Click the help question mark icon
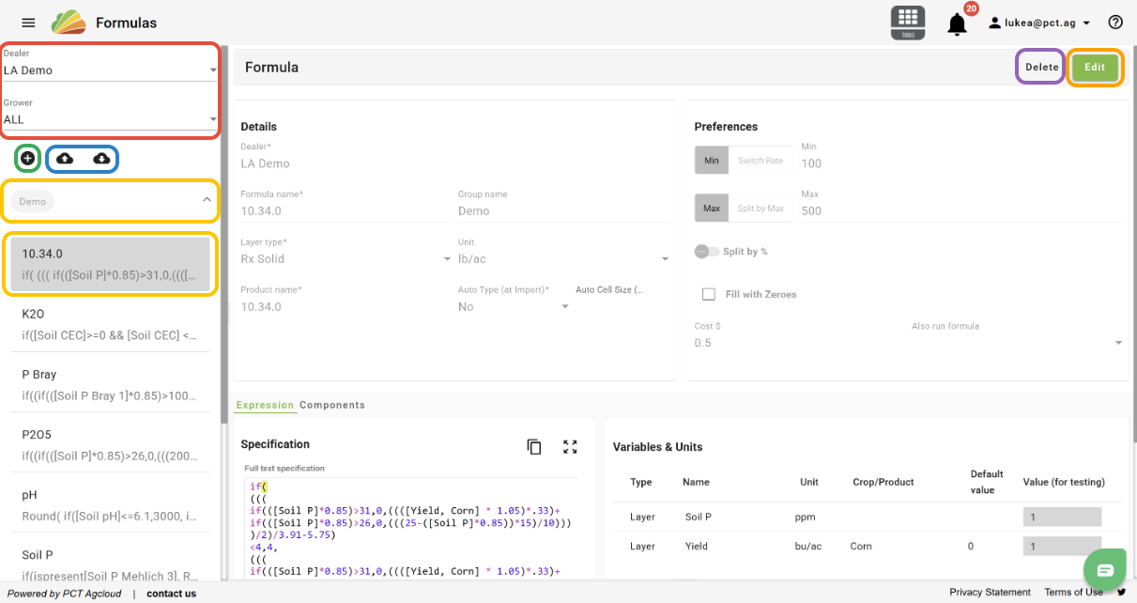The width and height of the screenshot is (1137, 603). [x=1115, y=23]
